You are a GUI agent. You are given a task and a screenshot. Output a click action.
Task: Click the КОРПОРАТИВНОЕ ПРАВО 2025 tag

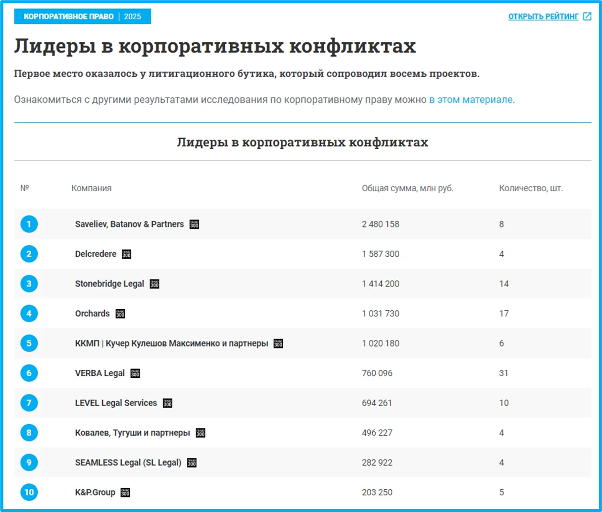click(x=82, y=17)
